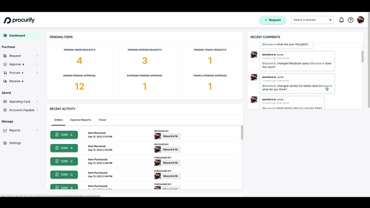Image resolution: width=370 pixels, height=208 pixels.
Task: Click the Recent Comments scrollbar
Action: (363, 56)
